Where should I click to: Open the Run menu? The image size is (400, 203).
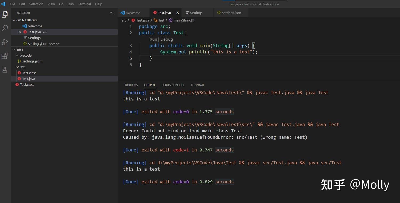coord(70,4)
